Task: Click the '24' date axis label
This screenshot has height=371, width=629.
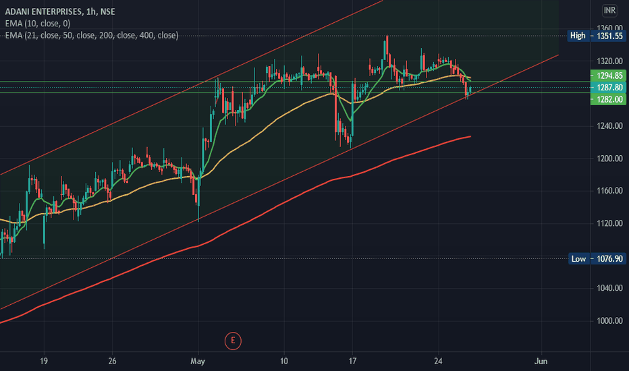Action: [x=438, y=361]
